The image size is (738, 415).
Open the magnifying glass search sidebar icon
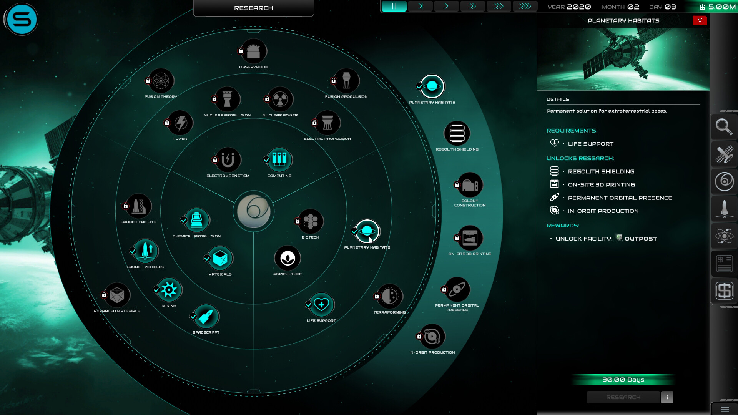[x=724, y=127]
